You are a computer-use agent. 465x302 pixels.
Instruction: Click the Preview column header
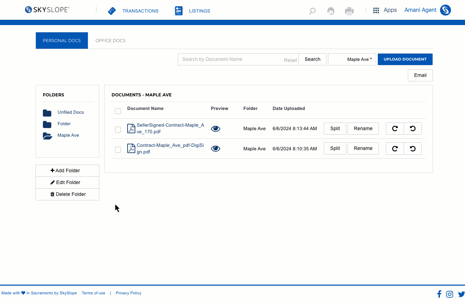pyautogui.click(x=220, y=109)
